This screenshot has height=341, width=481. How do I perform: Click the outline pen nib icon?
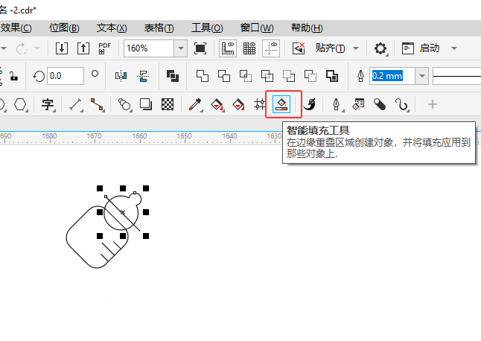point(360,76)
